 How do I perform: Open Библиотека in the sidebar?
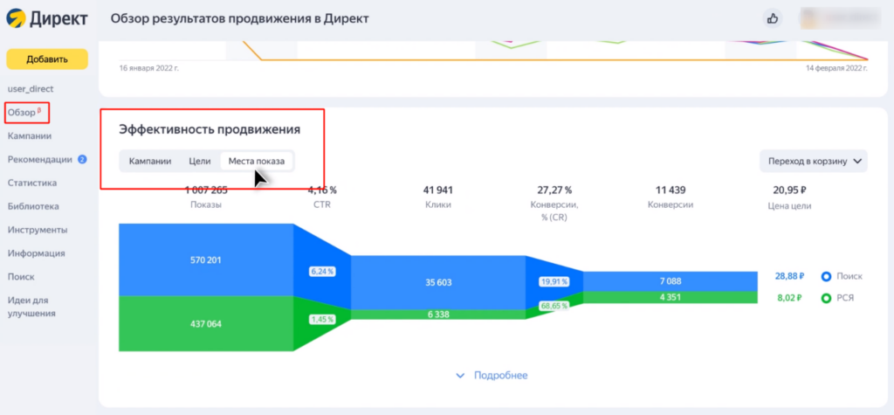pos(33,206)
